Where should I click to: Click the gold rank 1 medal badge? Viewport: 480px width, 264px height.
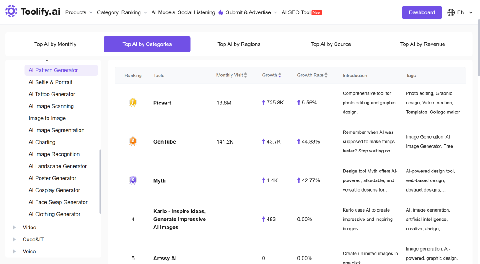133,102
